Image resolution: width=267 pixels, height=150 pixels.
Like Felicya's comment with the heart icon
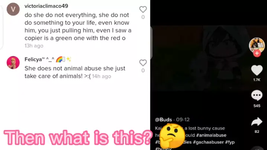(143, 63)
